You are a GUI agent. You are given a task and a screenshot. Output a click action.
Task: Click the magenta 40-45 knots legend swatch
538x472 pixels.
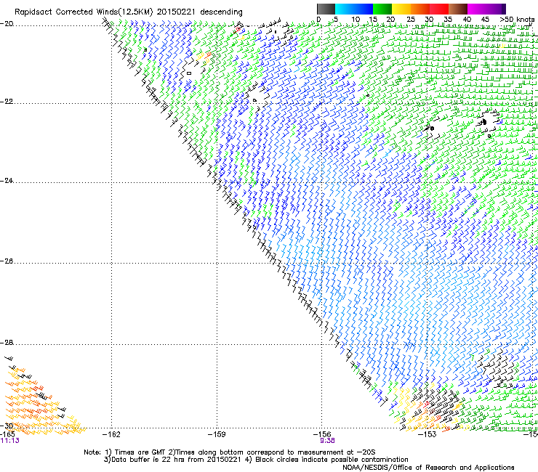477,9
